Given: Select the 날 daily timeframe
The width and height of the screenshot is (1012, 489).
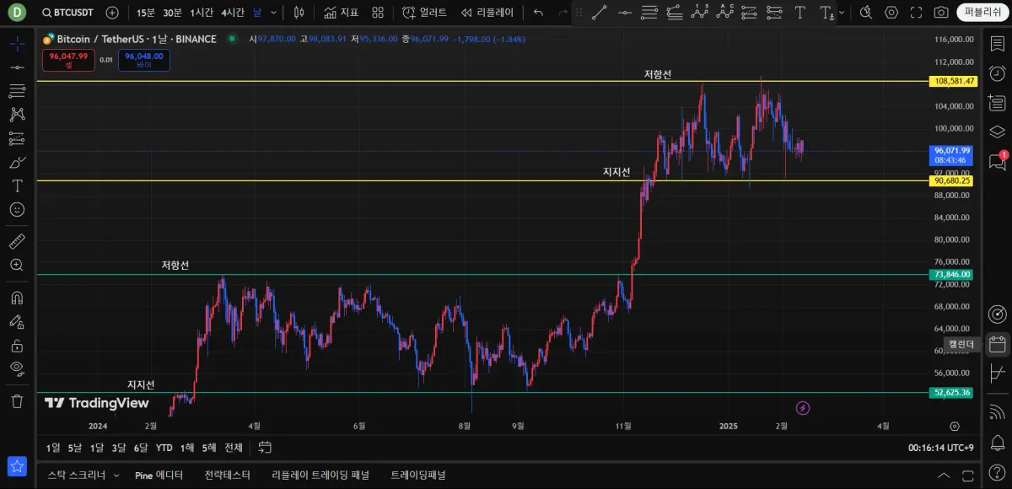Looking at the screenshot, I should [256, 13].
